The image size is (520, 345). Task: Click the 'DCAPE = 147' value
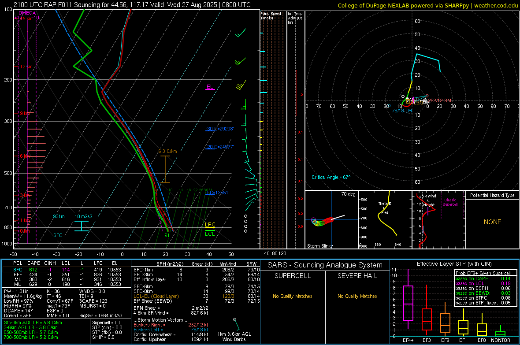point(18,311)
